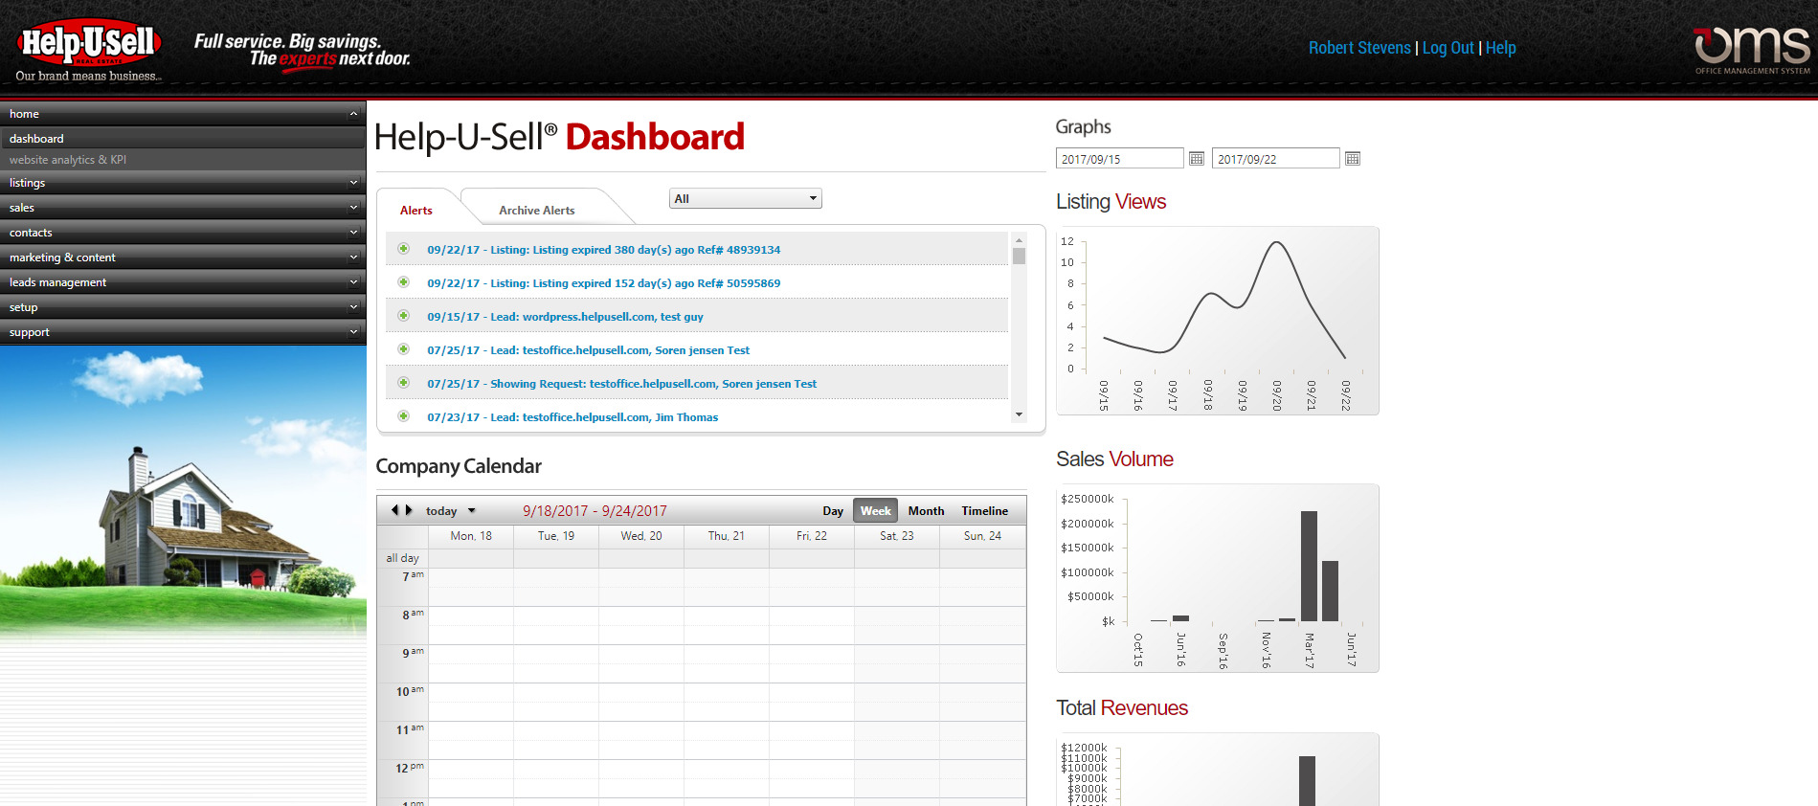Image resolution: width=1818 pixels, height=806 pixels.
Task: Switch calendar to Week view
Action: pyautogui.click(x=875, y=511)
